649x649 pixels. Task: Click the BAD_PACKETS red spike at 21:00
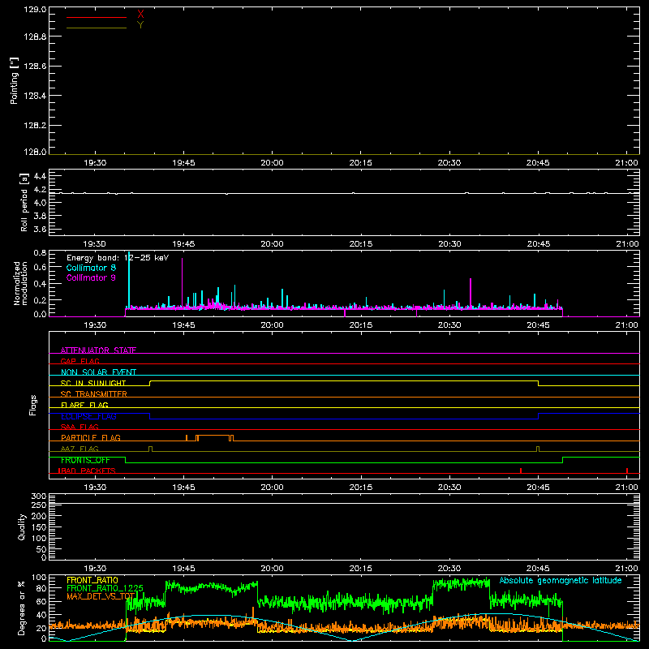click(627, 471)
